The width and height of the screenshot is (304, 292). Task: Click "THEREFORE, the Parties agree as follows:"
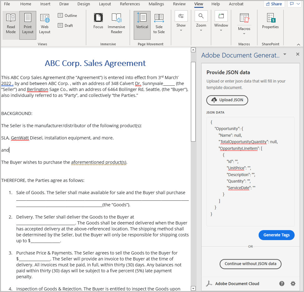[x=43, y=180]
